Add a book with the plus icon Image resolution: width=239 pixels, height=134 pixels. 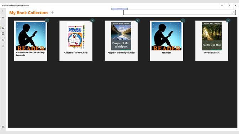52,12
